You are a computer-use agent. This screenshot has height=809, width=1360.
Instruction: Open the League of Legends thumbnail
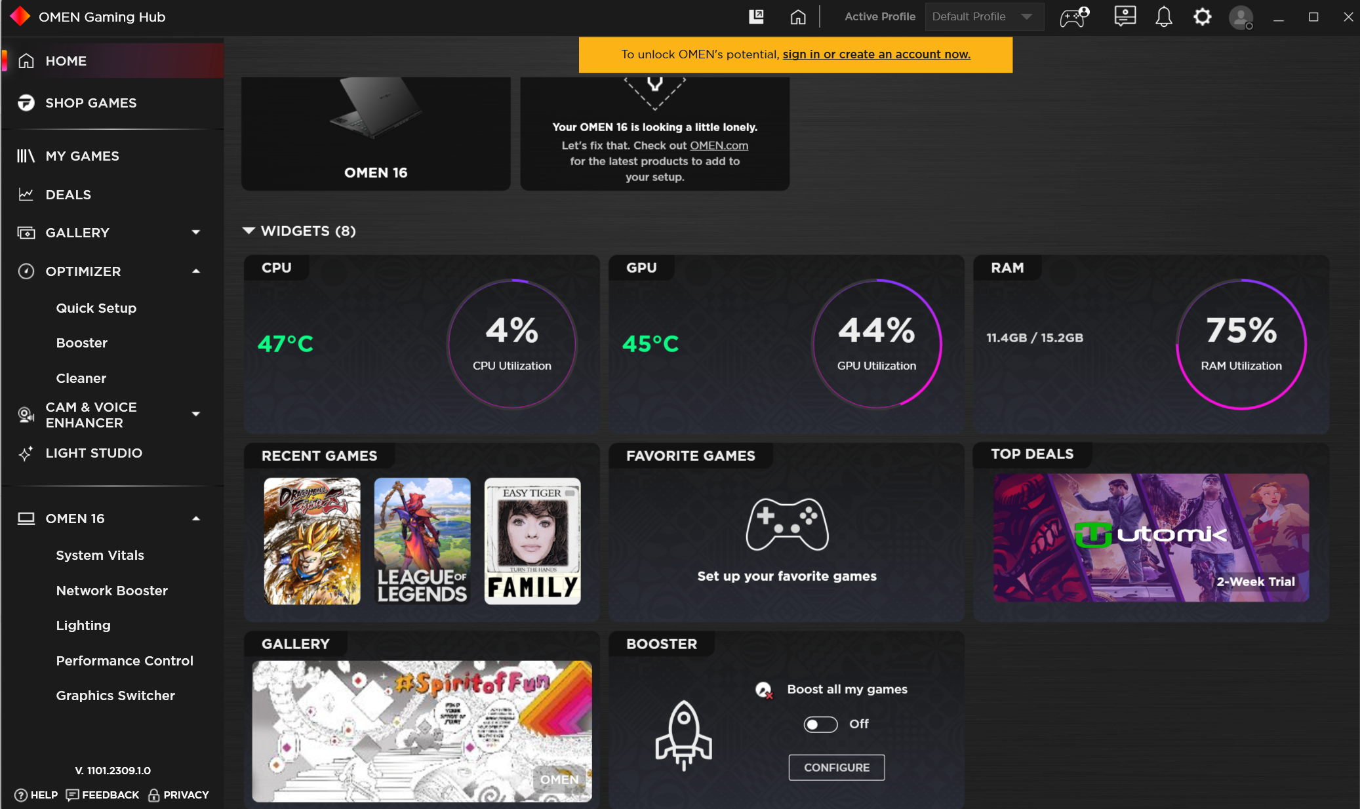pos(422,542)
